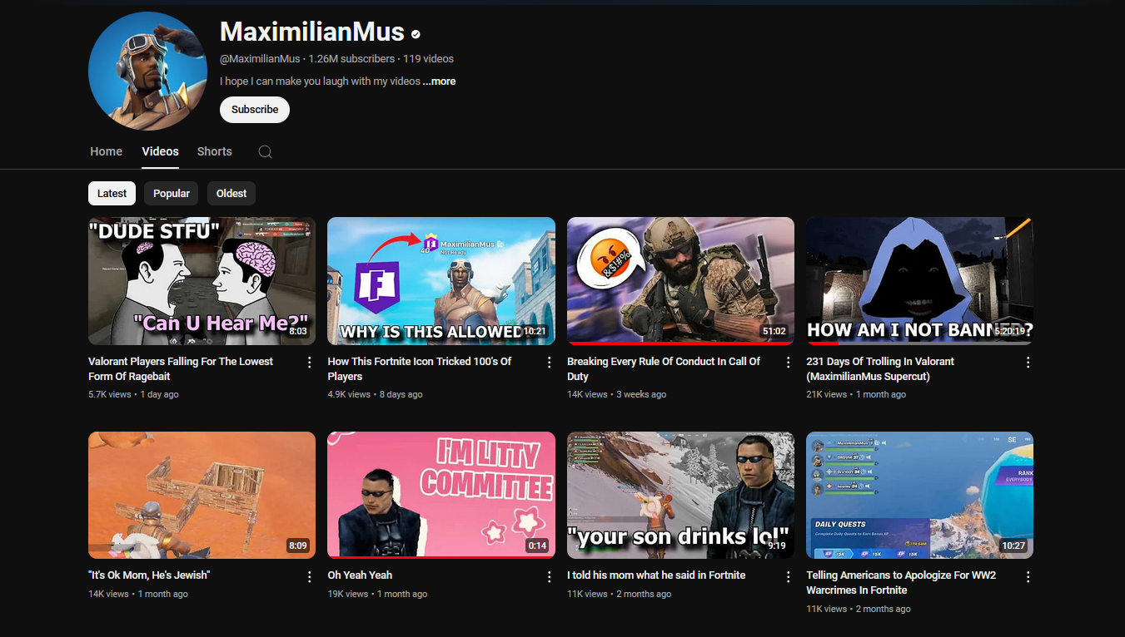Image resolution: width=1125 pixels, height=637 pixels.
Task: Play the angry emoji soldier thumbnail video
Action: click(x=680, y=281)
